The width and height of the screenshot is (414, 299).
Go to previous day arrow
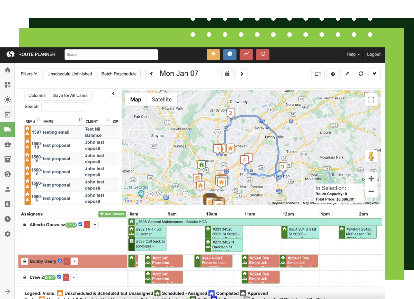[x=151, y=74]
